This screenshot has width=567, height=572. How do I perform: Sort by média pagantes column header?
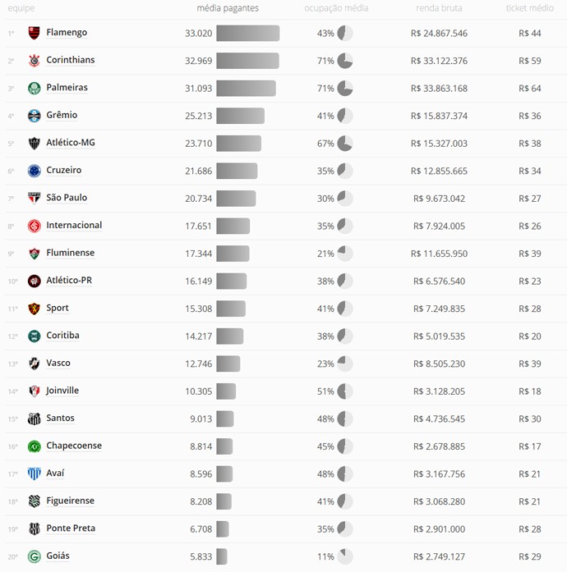click(x=228, y=8)
